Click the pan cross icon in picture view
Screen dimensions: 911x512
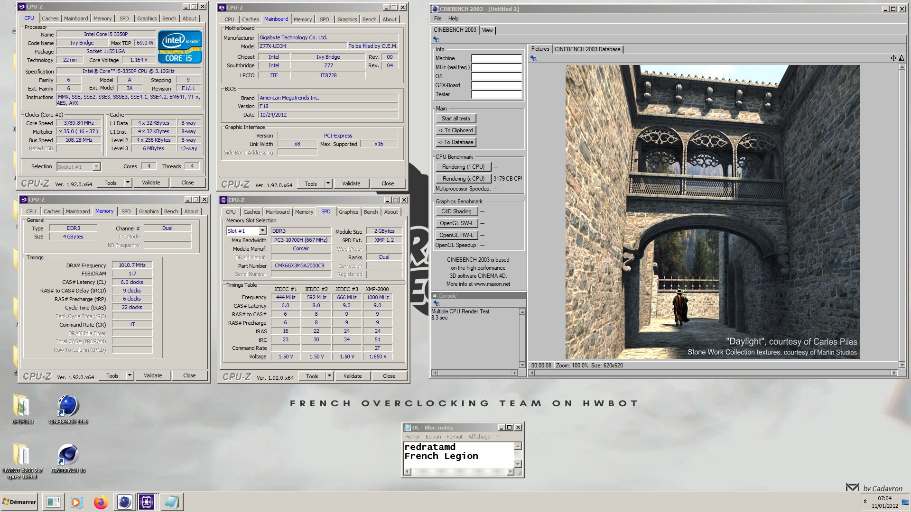pyautogui.click(x=893, y=58)
